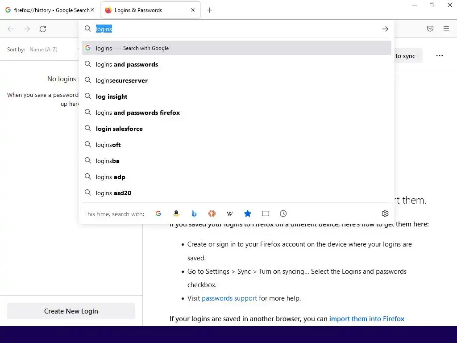Open the Save to Pocket icon
This screenshot has width=457, height=343.
(430, 29)
